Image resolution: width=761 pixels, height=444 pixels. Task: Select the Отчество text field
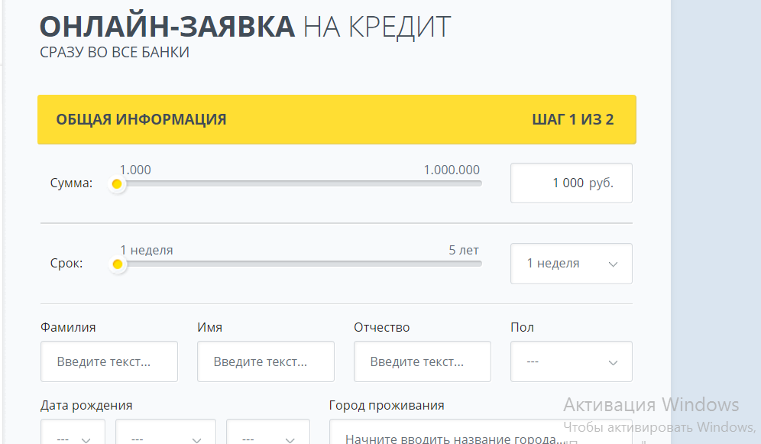pyautogui.click(x=422, y=361)
